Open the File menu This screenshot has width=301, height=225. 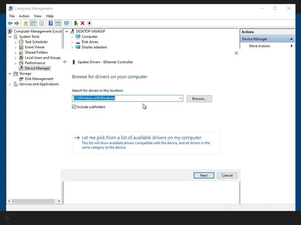coord(12,16)
